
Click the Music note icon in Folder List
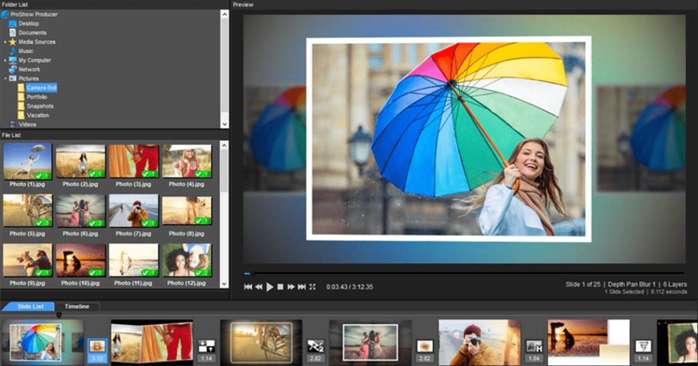pos(12,51)
